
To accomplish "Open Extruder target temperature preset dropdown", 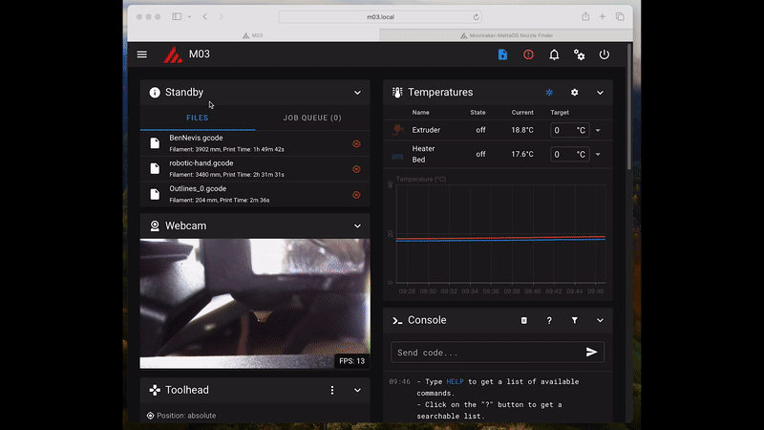I will pos(598,130).
